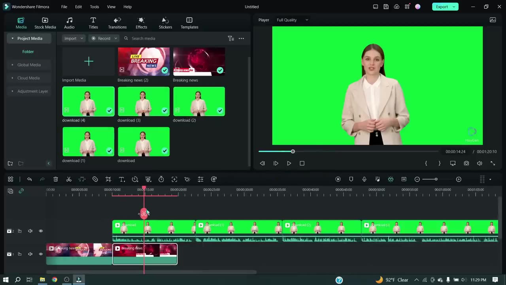Click the player progress slider handle
506x285 pixels.
(293, 152)
